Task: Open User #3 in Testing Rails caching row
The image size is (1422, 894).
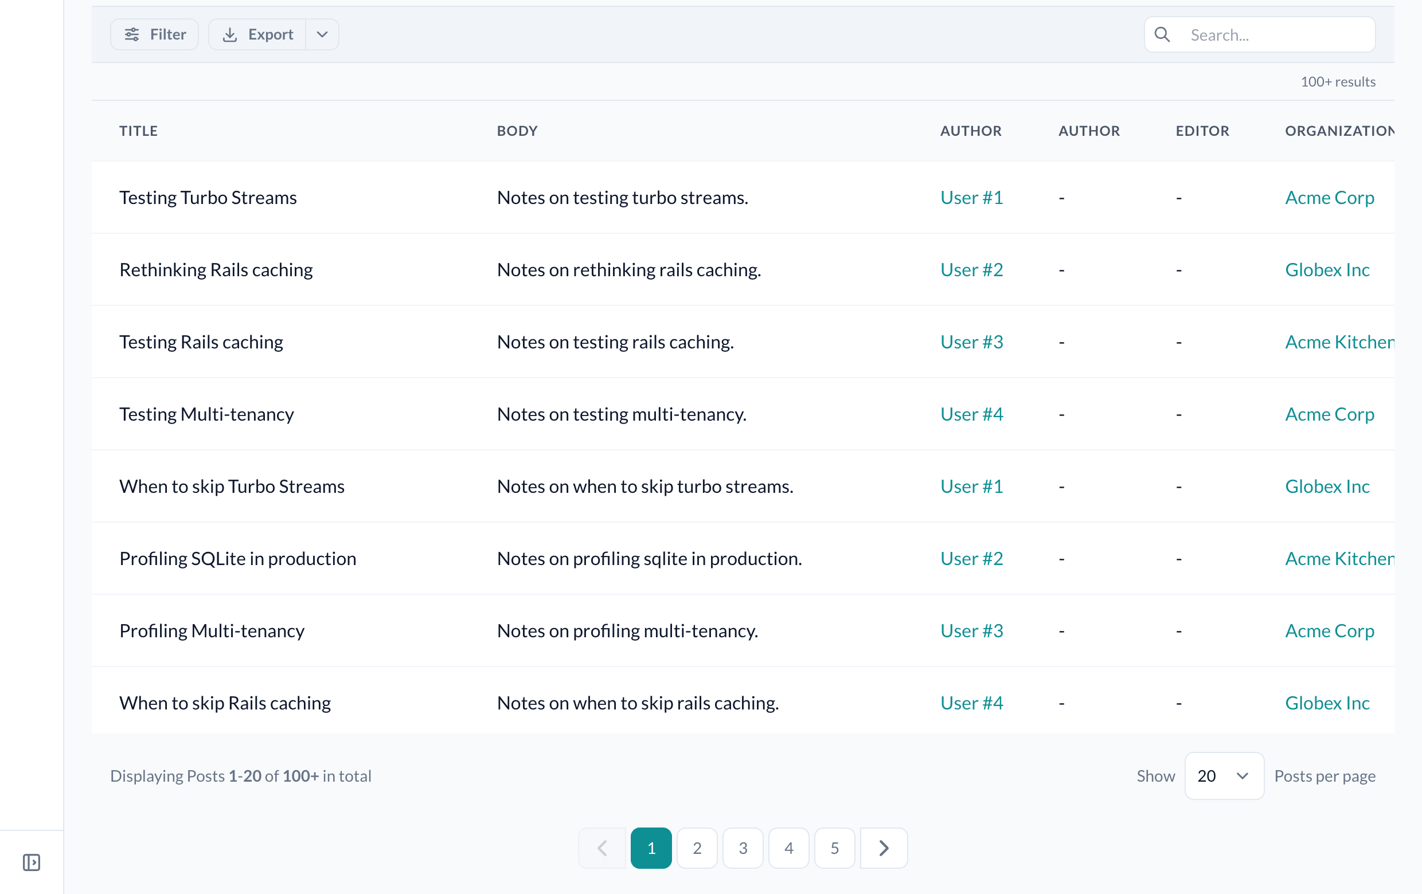Action: click(x=971, y=342)
